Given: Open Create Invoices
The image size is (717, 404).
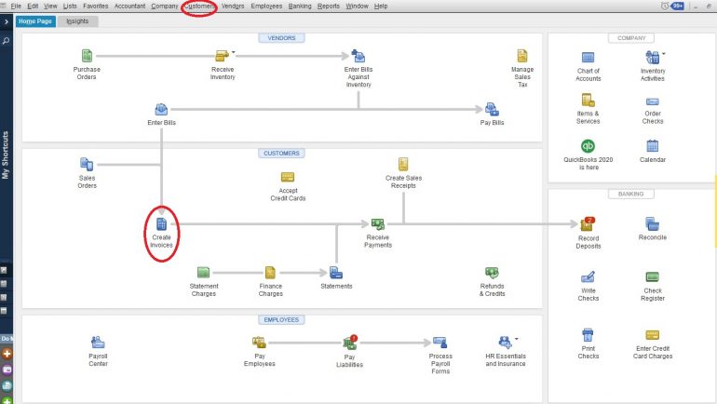Looking at the screenshot, I should pos(161,224).
